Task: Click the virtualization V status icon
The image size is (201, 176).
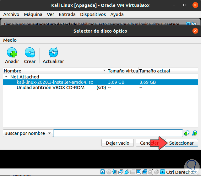Action: click(x=150, y=172)
